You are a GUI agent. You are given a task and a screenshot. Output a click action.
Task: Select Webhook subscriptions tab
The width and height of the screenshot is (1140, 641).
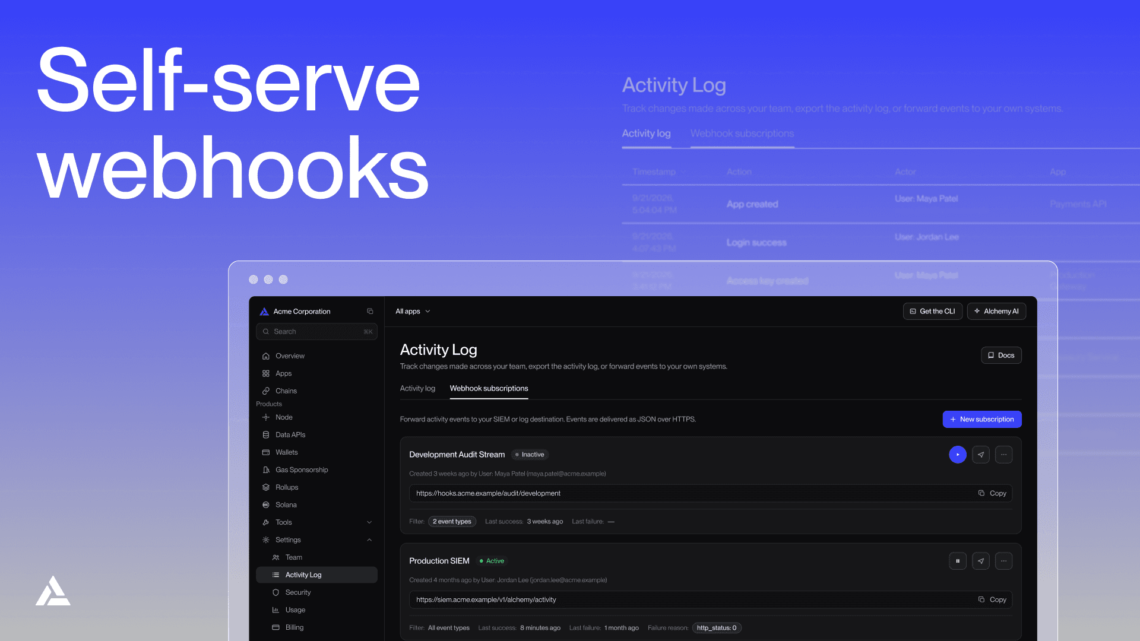(x=489, y=389)
